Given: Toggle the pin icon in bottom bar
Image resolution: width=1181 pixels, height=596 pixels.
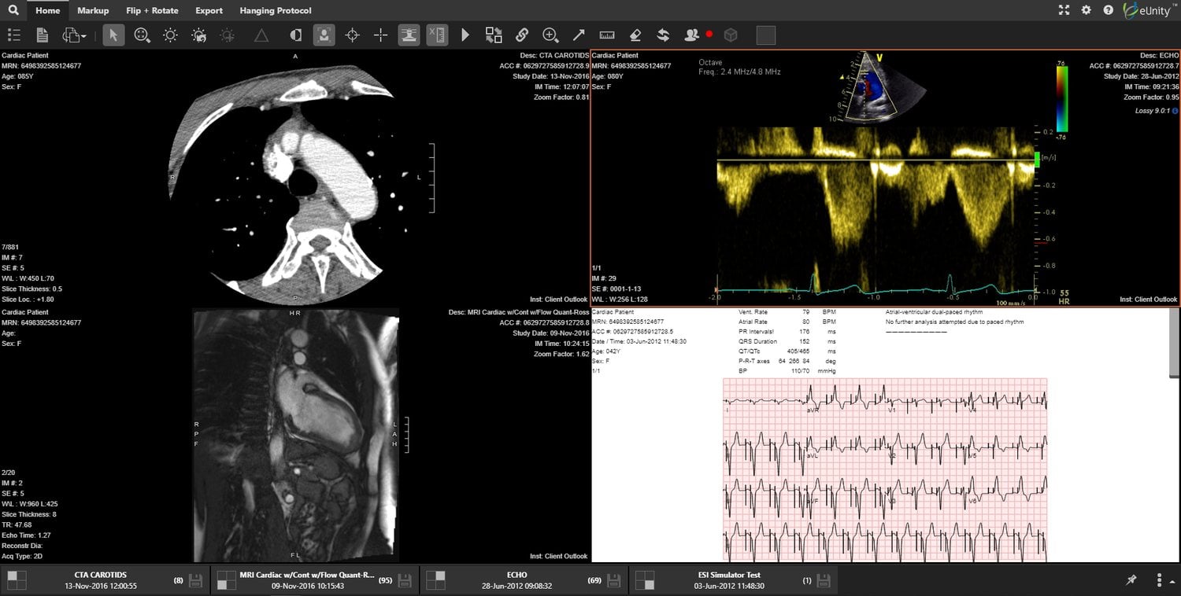Looking at the screenshot, I should (x=1131, y=580).
